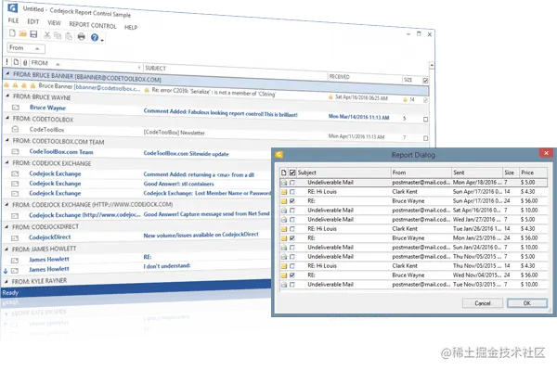Select the 'I don't understand:' message subject
The width and height of the screenshot is (557, 371).
pyautogui.click(x=167, y=266)
